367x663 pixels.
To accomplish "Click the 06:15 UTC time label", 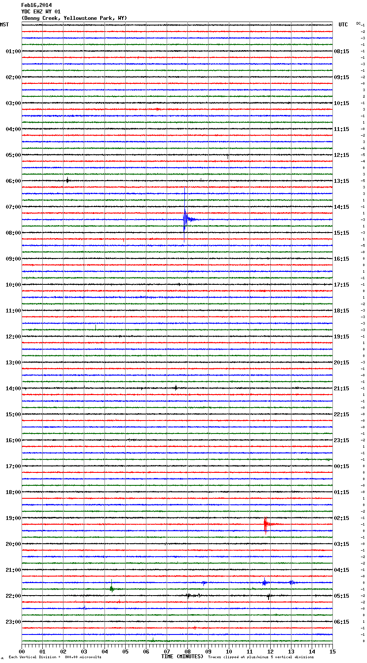I will [342, 622].
